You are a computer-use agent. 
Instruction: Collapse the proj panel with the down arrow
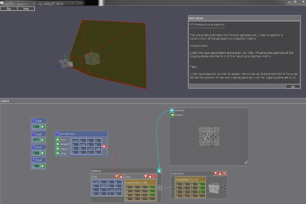(x=117, y=176)
